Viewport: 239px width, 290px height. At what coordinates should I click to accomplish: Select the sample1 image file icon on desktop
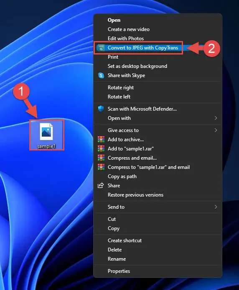click(x=46, y=132)
